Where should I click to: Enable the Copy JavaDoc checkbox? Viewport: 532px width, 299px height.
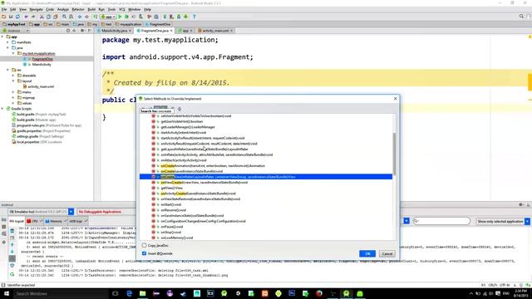coord(144,245)
